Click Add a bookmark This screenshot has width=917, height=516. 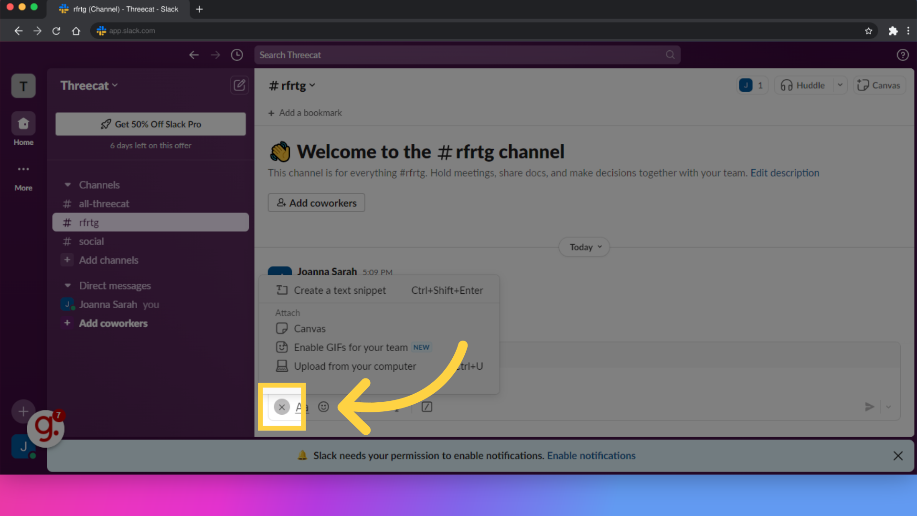coord(305,113)
